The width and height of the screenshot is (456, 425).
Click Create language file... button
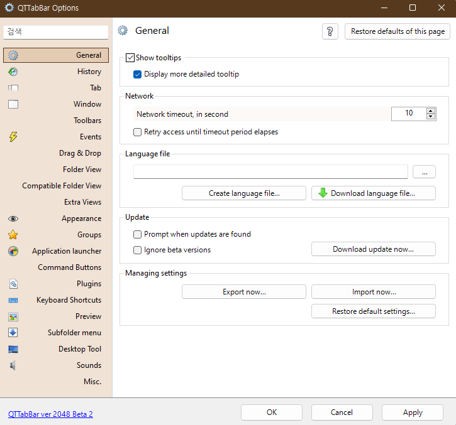pos(244,193)
